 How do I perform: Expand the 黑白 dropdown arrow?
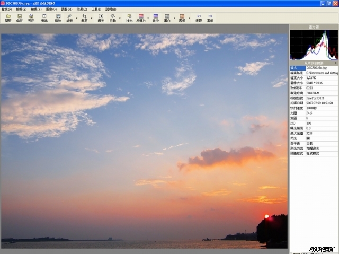tap(174, 18)
